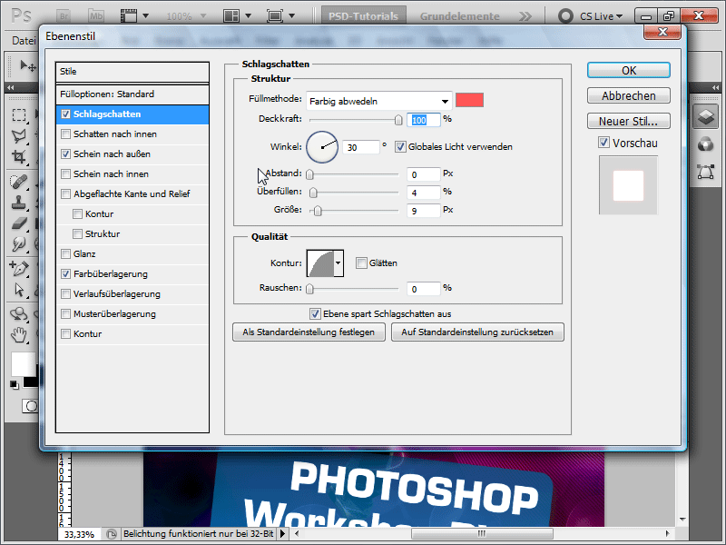The height and width of the screenshot is (545, 726).
Task: Open the CS Live dropdown arrow
Action: coord(619,16)
